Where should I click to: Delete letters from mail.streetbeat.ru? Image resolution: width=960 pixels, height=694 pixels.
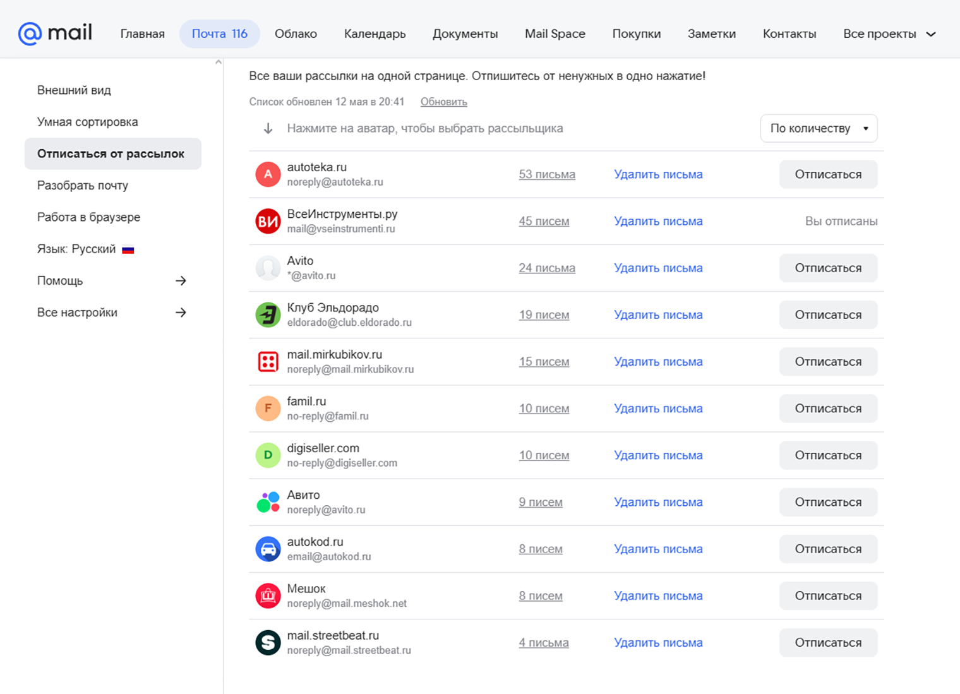(658, 643)
